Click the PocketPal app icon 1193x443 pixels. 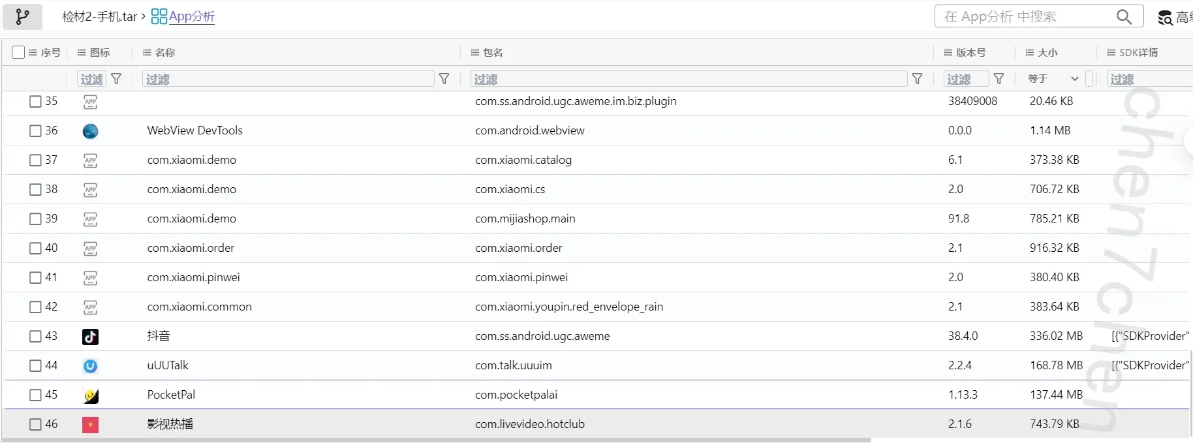pyautogui.click(x=91, y=395)
